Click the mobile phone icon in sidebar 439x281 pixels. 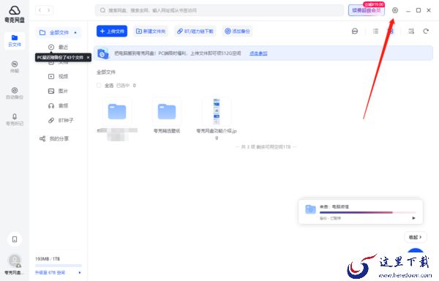[15, 239]
